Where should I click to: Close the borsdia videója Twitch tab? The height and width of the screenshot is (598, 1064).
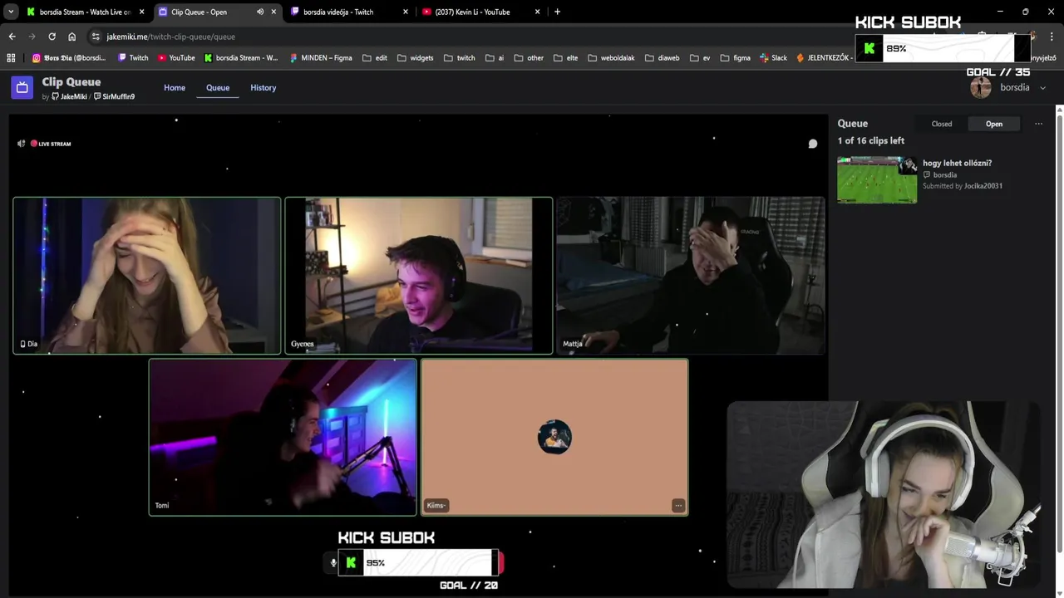pos(406,12)
